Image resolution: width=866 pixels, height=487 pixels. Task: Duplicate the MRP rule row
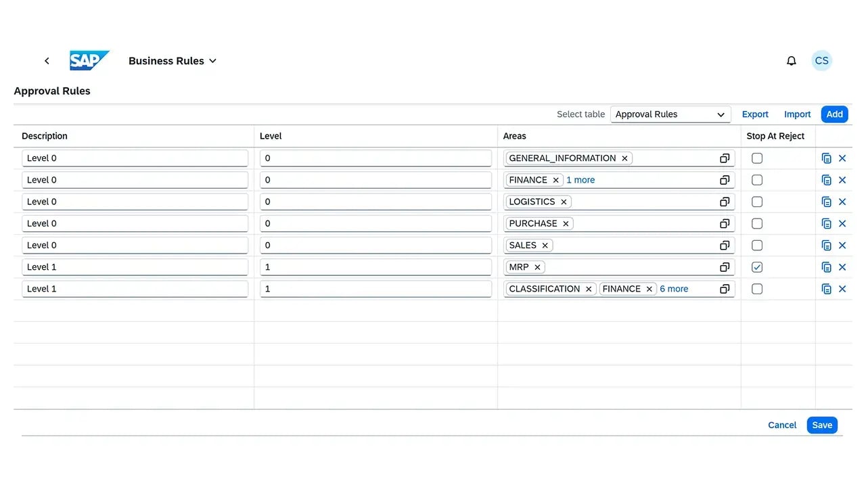pyautogui.click(x=826, y=267)
